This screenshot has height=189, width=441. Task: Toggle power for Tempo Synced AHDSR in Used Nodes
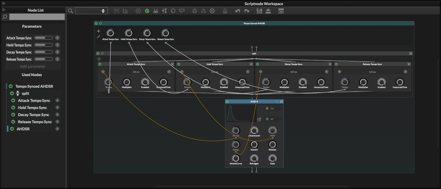11,86
